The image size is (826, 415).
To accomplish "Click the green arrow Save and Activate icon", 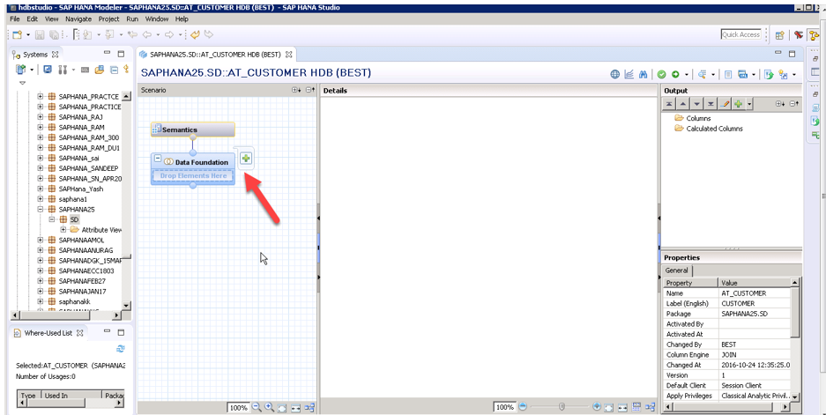I will point(674,74).
